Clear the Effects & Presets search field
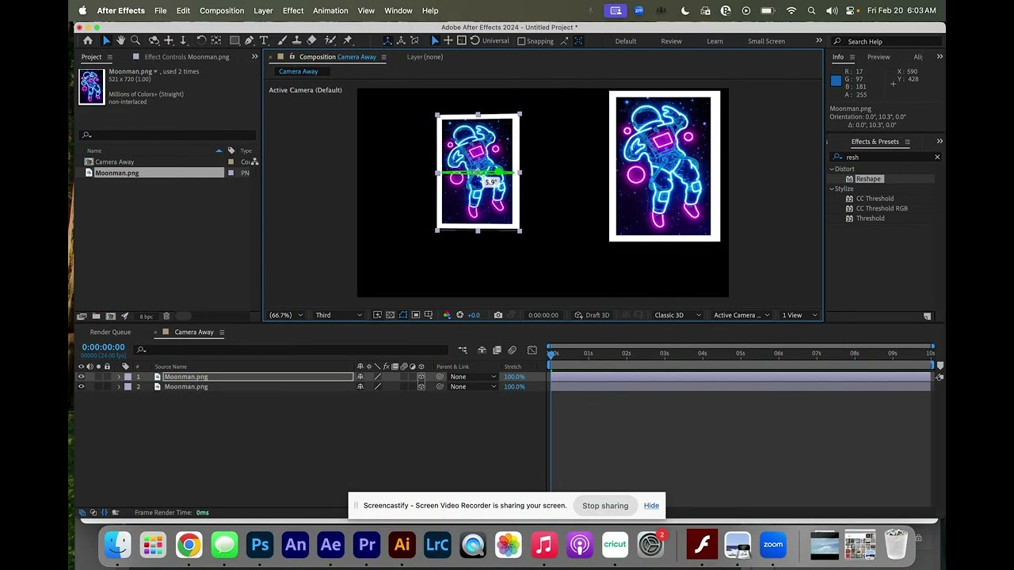The image size is (1014, 570). (937, 157)
